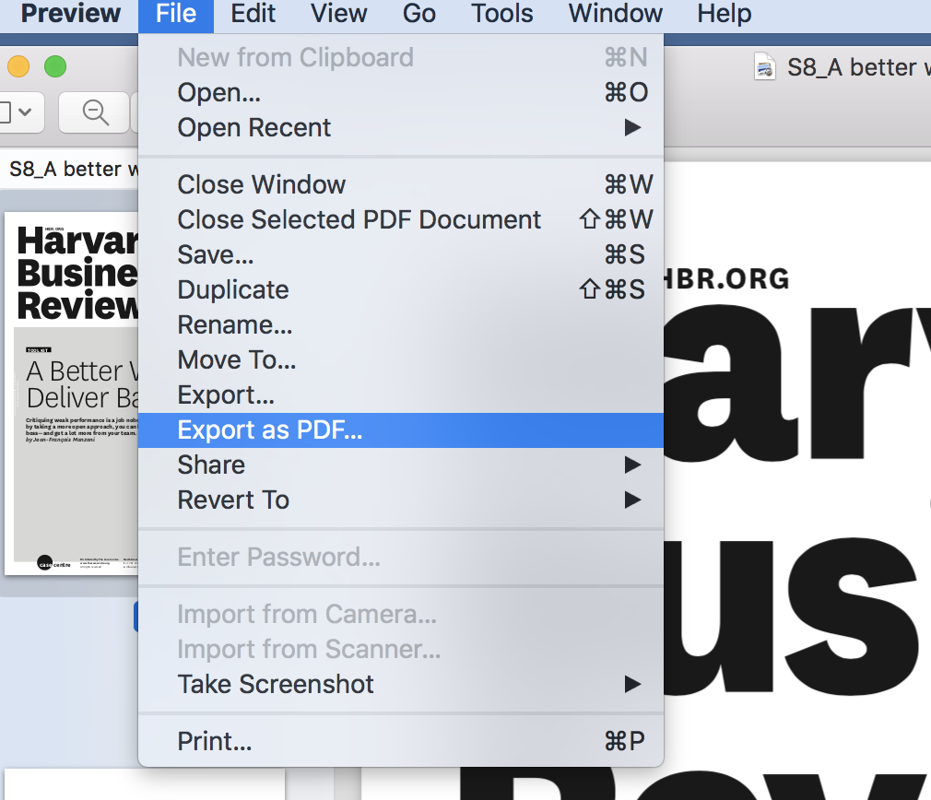Open the Preview application menu
Viewport: 931px width, 800px height.
tap(71, 14)
